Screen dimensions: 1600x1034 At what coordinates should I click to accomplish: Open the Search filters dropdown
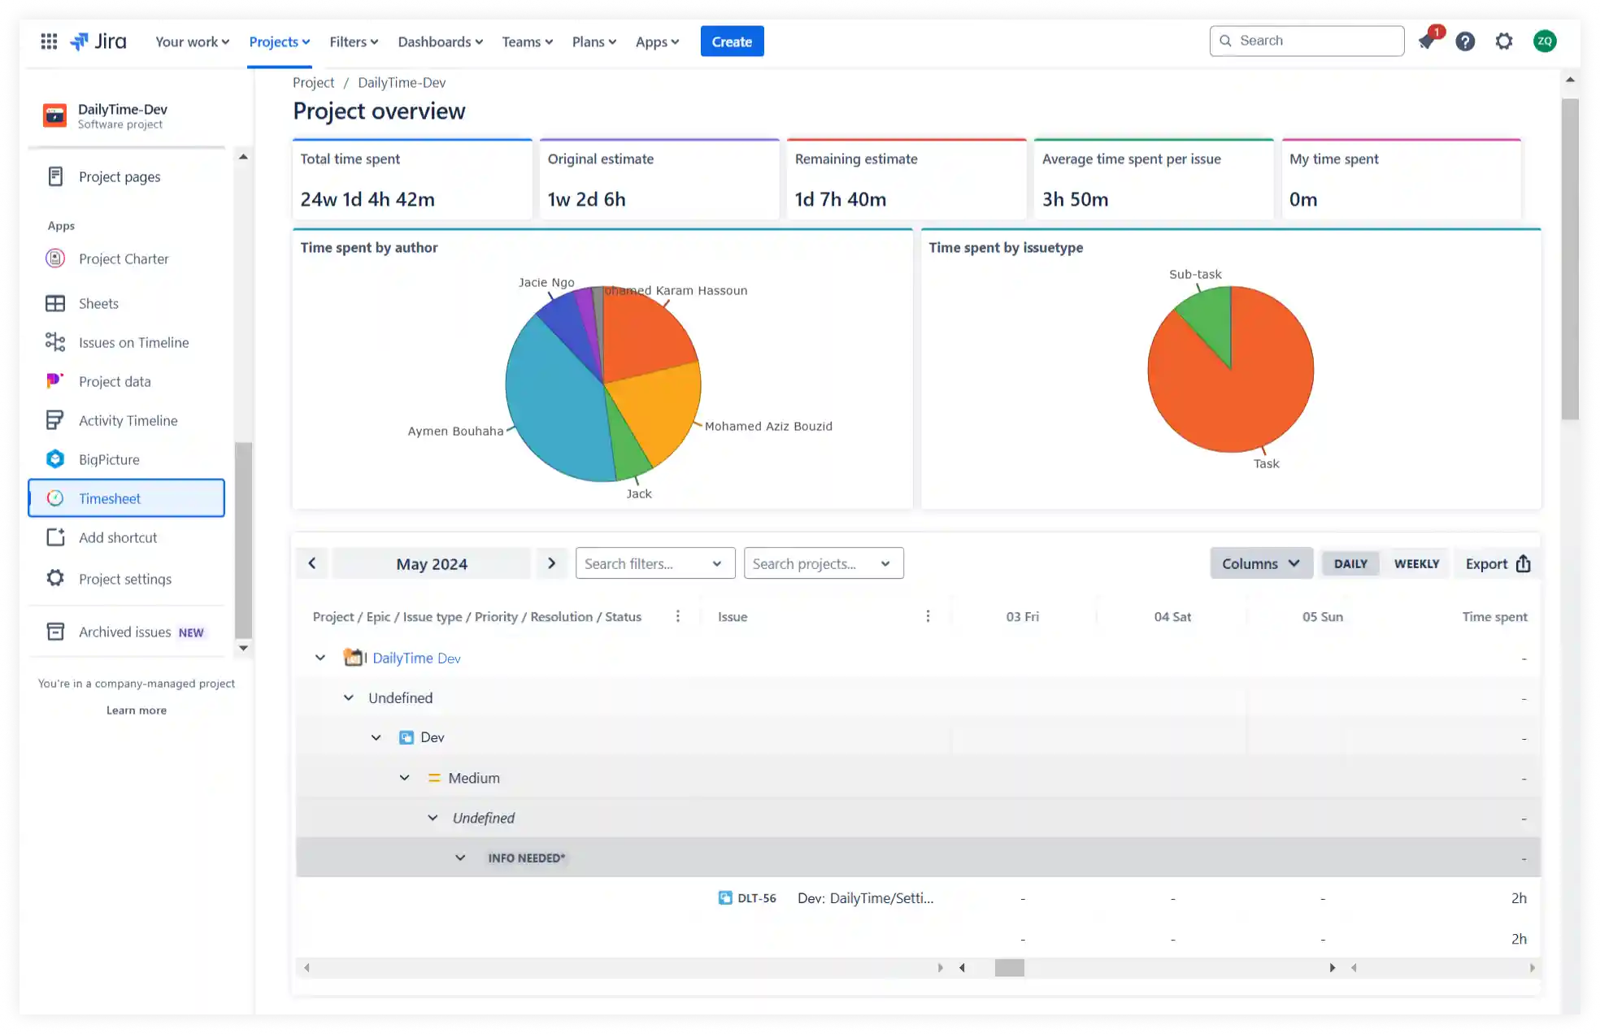pos(655,563)
